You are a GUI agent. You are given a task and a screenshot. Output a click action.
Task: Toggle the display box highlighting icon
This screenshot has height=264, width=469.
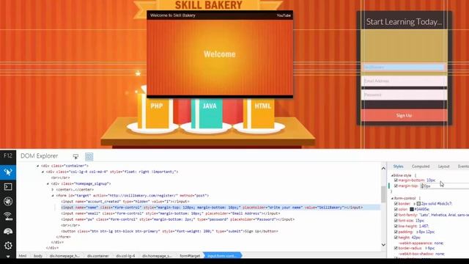(89, 156)
